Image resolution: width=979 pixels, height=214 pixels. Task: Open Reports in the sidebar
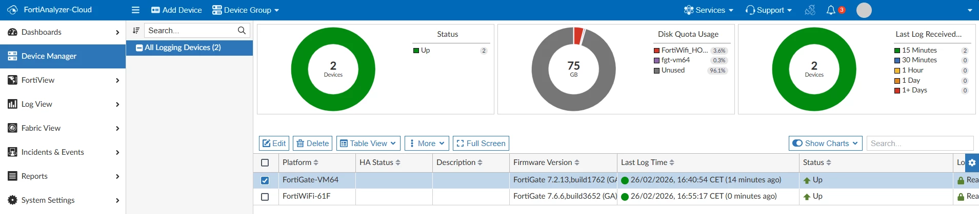tap(63, 176)
